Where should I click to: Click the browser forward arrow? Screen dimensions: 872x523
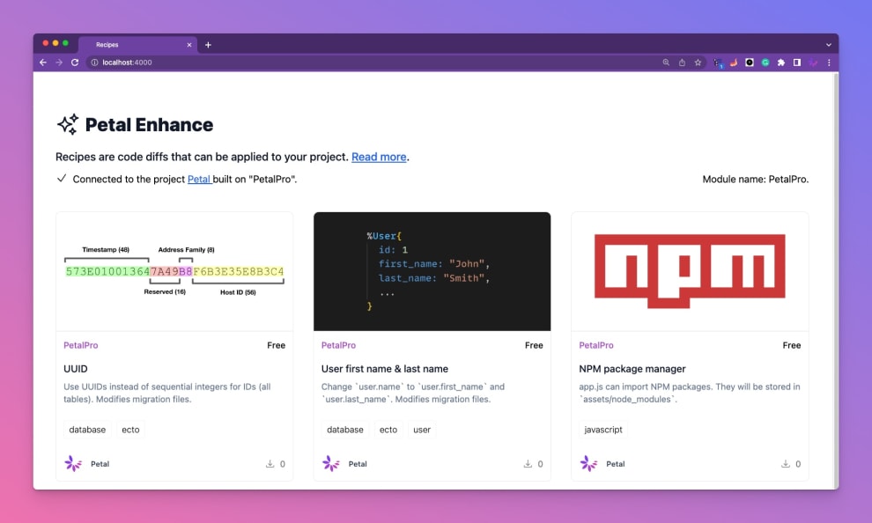pos(59,63)
